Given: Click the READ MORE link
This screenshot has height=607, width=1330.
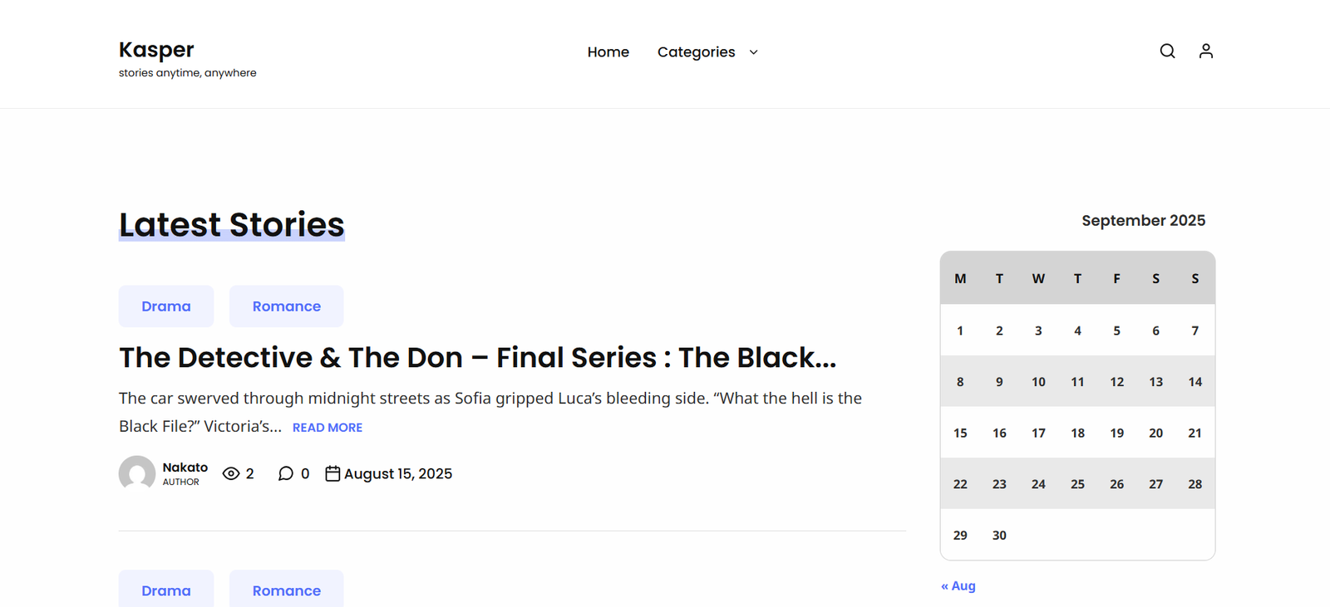Looking at the screenshot, I should [x=328, y=428].
